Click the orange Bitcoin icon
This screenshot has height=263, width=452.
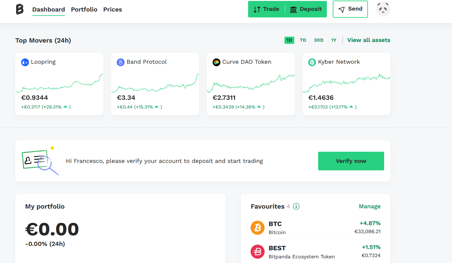[257, 228]
